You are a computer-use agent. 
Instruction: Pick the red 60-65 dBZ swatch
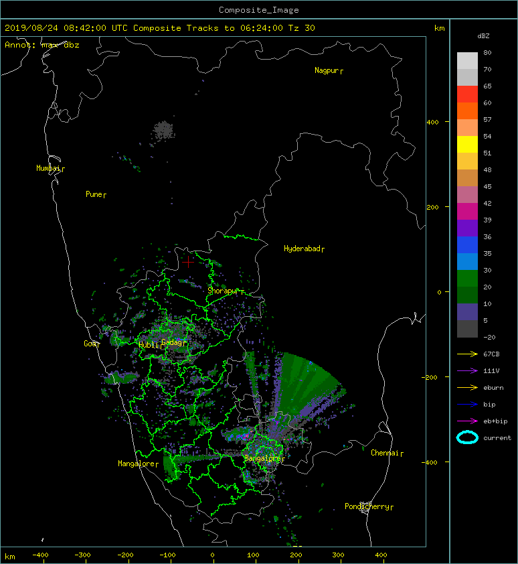(x=467, y=94)
